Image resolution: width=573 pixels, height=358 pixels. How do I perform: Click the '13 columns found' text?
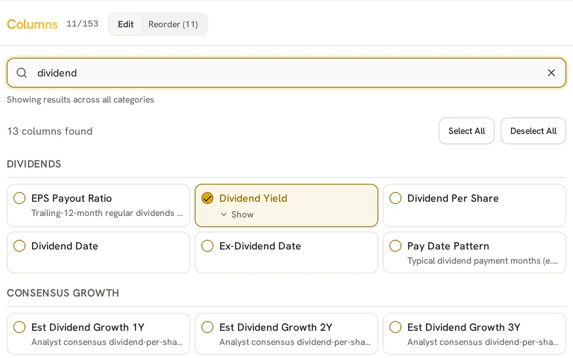[x=50, y=131]
